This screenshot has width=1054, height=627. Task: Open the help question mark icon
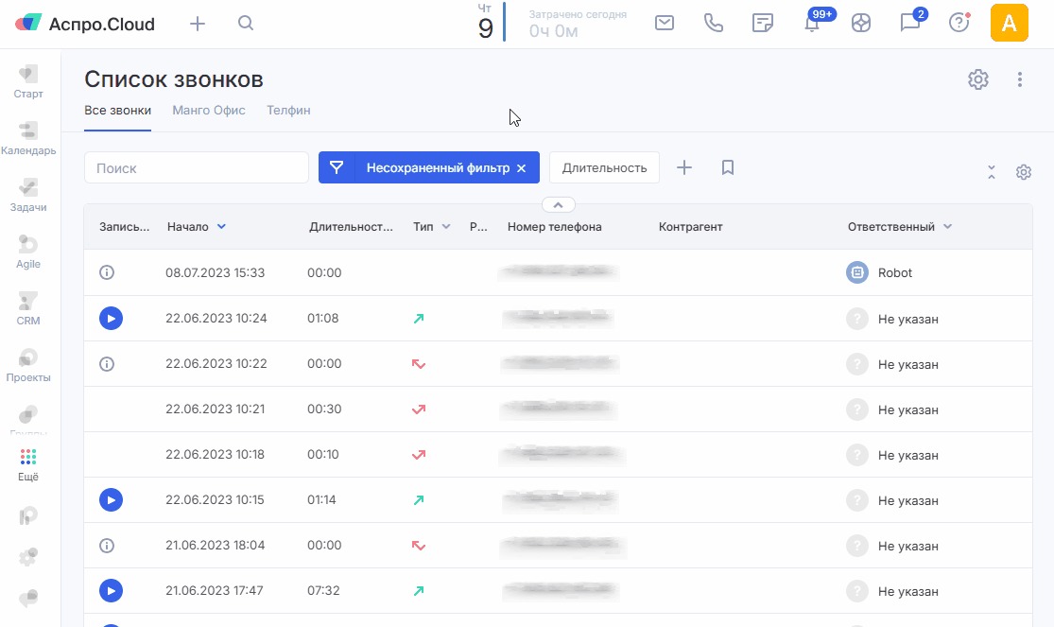point(959,23)
